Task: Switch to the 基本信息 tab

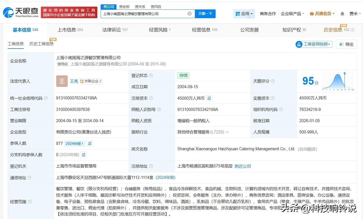Action: pyautogui.click(x=25, y=30)
